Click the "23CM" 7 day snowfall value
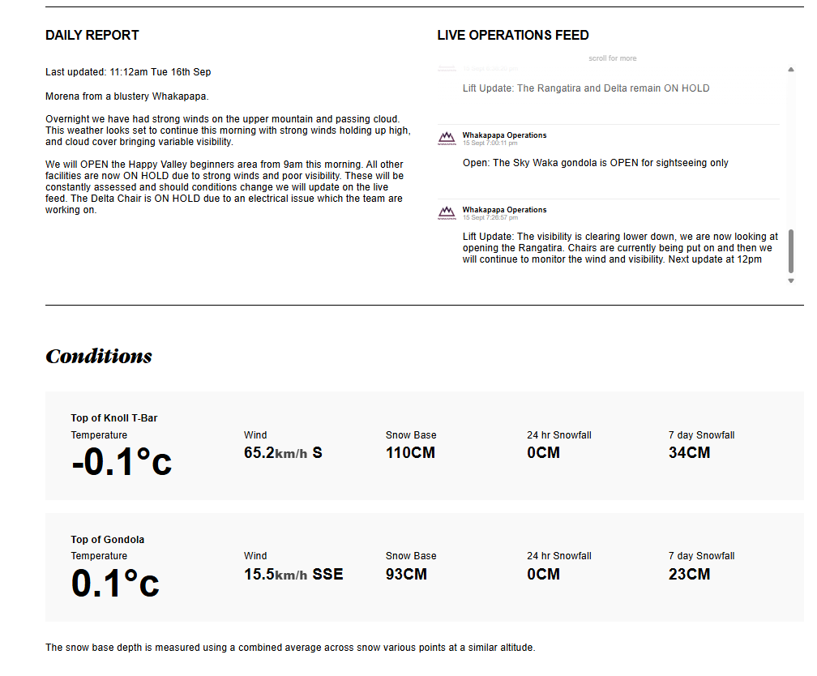This screenshot has height=676, width=817. pyautogui.click(x=689, y=575)
